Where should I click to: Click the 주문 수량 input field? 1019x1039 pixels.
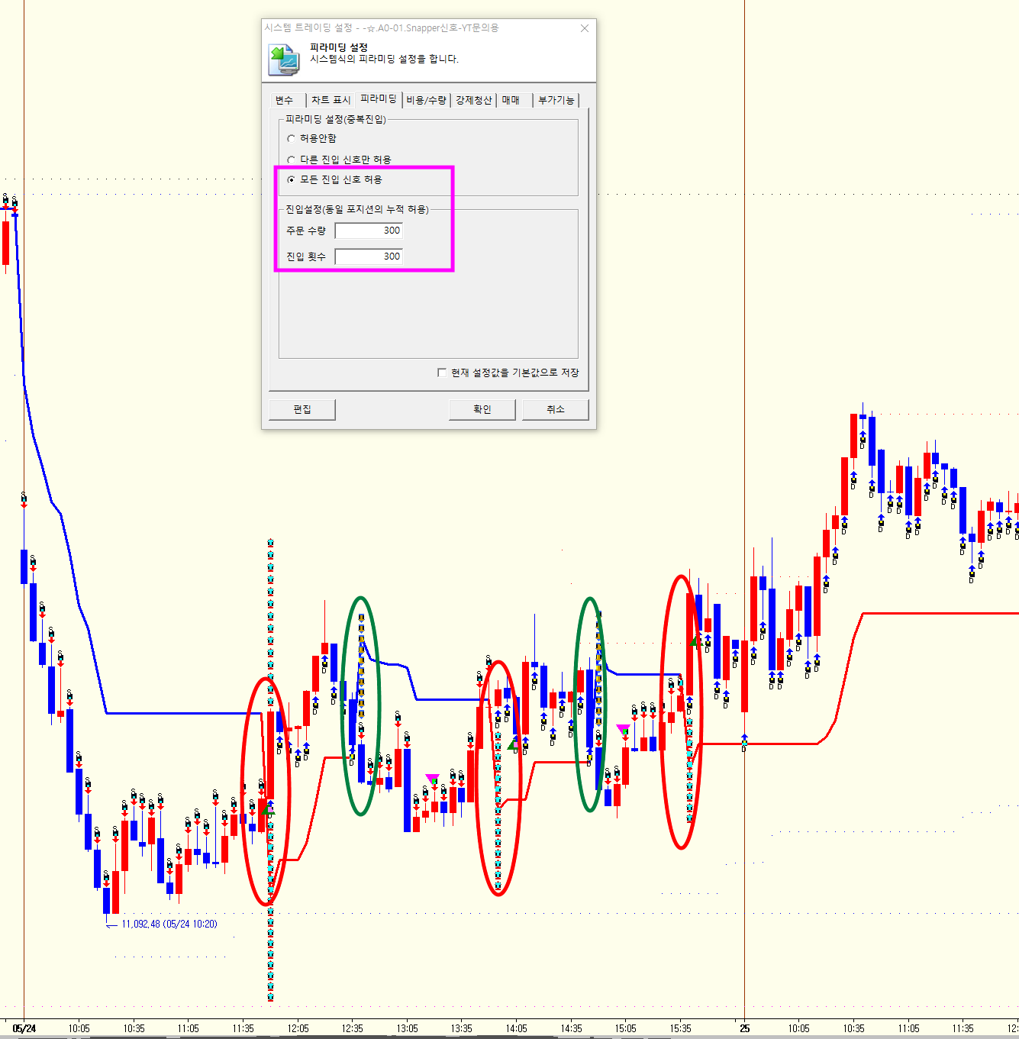coord(369,231)
